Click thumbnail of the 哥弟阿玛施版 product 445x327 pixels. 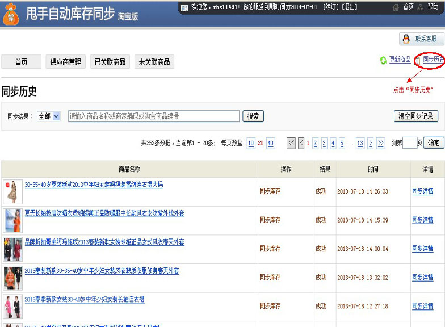[12, 249]
